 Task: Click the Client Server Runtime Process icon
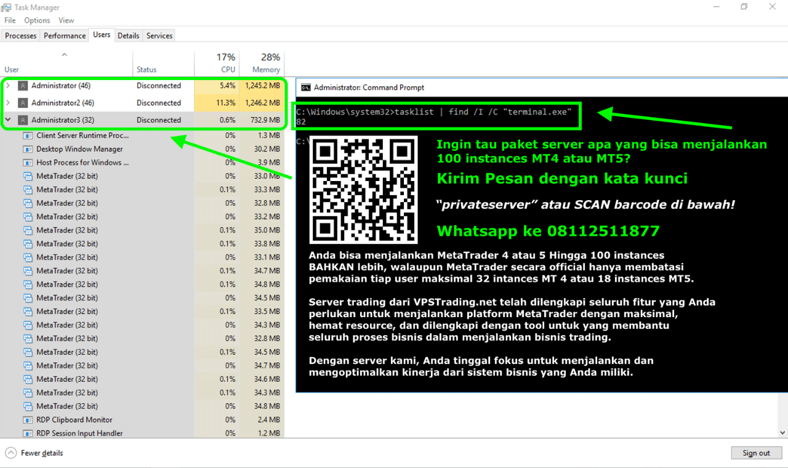coord(28,135)
